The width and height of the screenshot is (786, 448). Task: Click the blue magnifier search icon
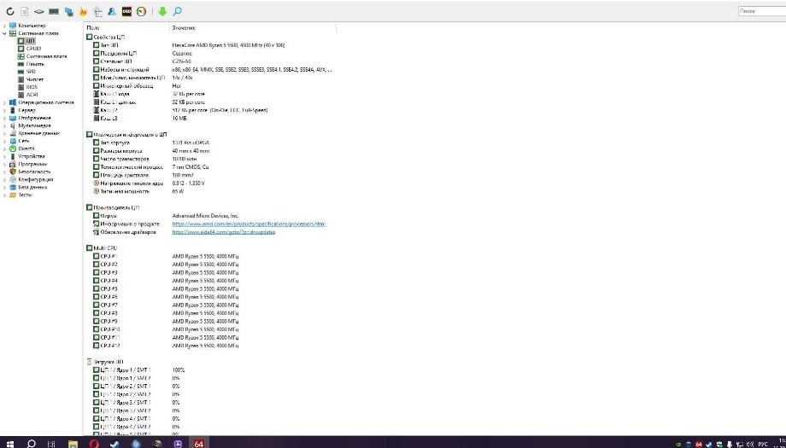pos(178,11)
